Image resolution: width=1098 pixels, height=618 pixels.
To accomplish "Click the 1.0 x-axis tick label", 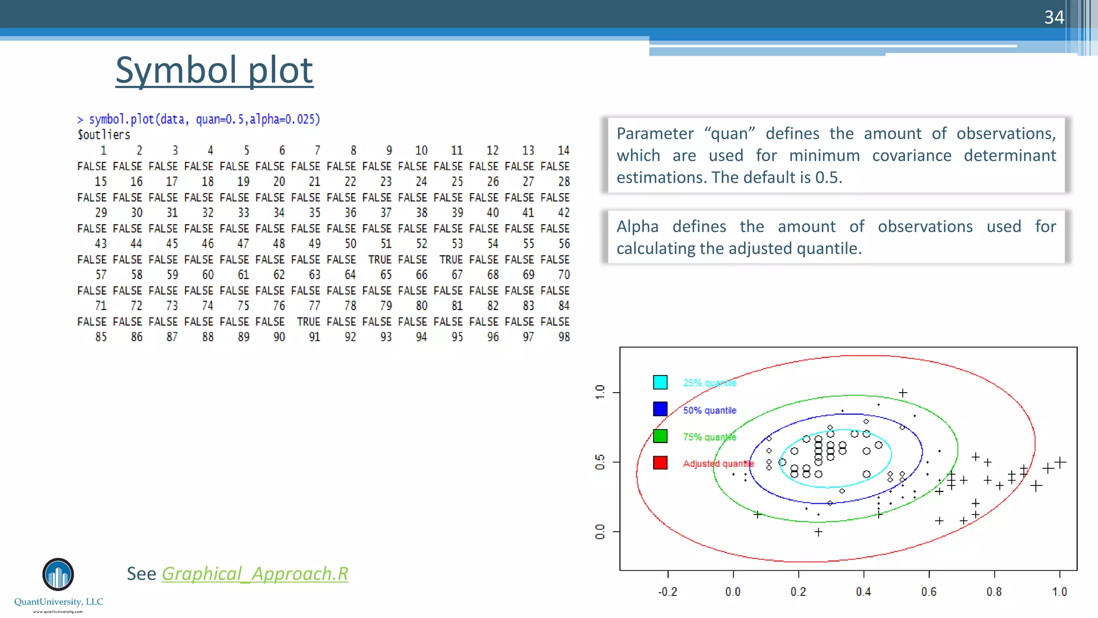I will click(1059, 592).
